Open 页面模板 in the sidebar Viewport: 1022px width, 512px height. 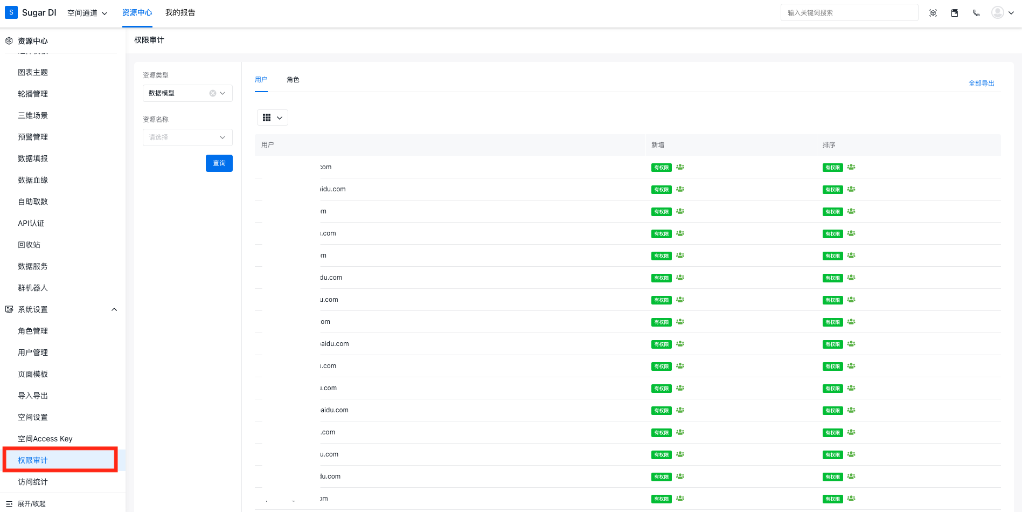click(33, 374)
